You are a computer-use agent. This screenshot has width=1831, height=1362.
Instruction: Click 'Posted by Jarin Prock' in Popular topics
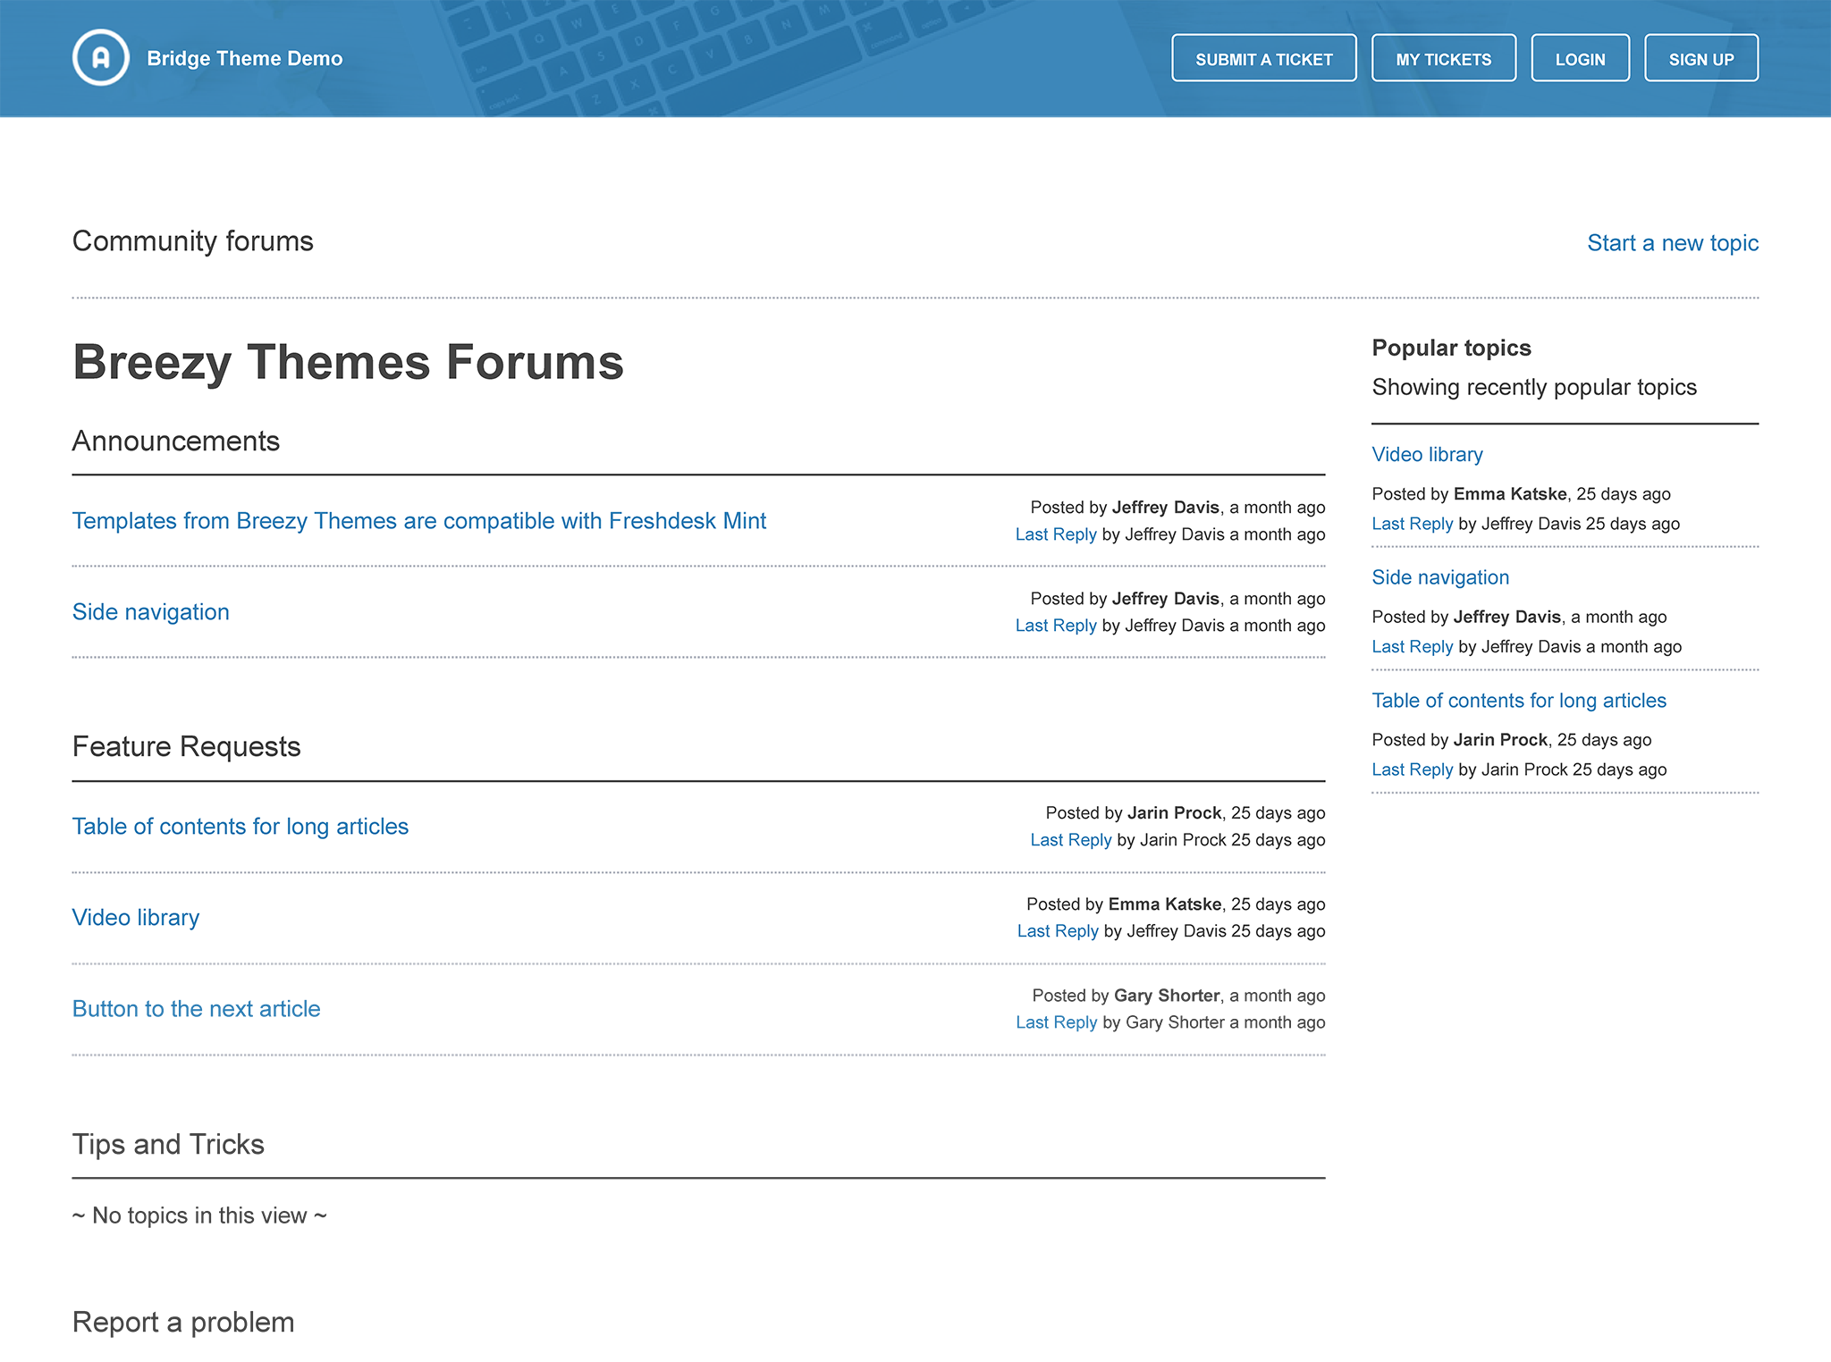[x=1459, y=740]
